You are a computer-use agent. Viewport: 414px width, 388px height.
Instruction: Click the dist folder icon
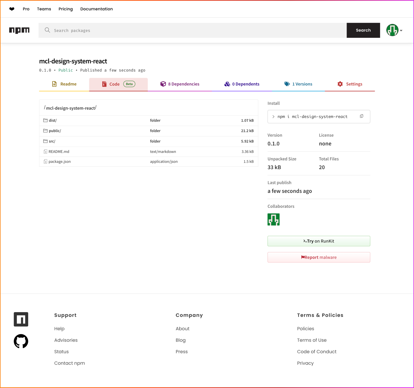coord(45,120)
